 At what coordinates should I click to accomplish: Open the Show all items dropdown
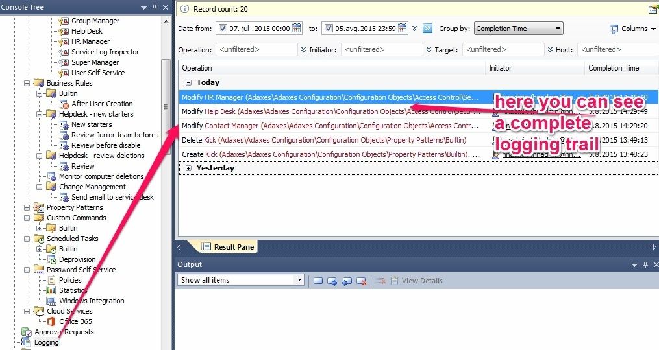point(240,280)
